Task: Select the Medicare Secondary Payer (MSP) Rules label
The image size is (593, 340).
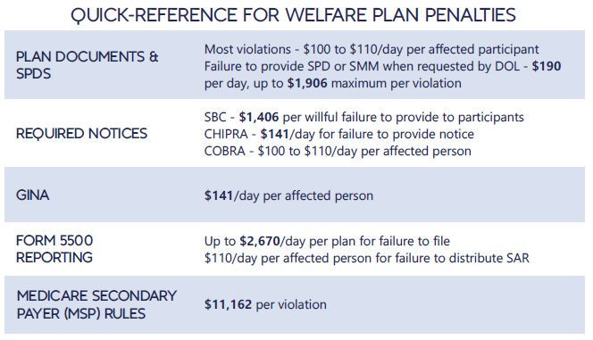Action: 96,304
